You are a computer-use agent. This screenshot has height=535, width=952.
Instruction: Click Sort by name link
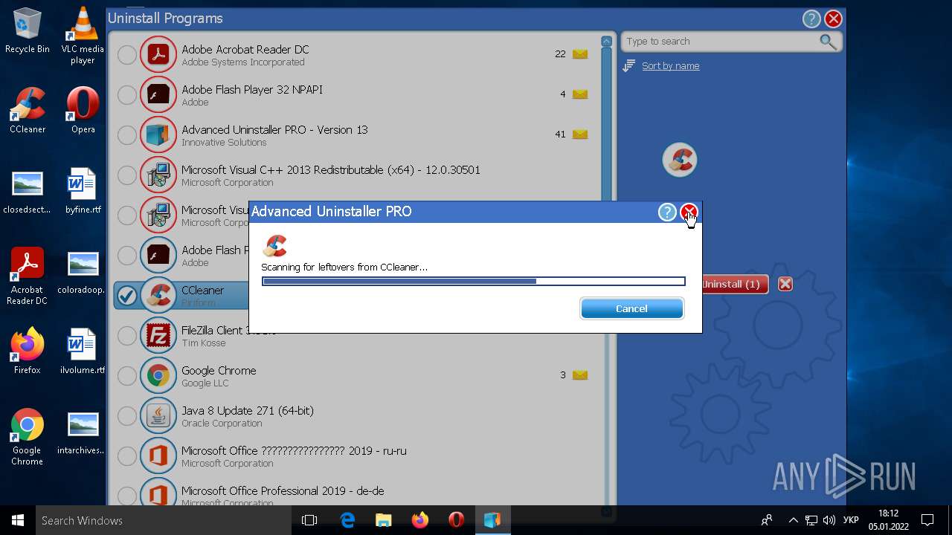click(671, 66)
